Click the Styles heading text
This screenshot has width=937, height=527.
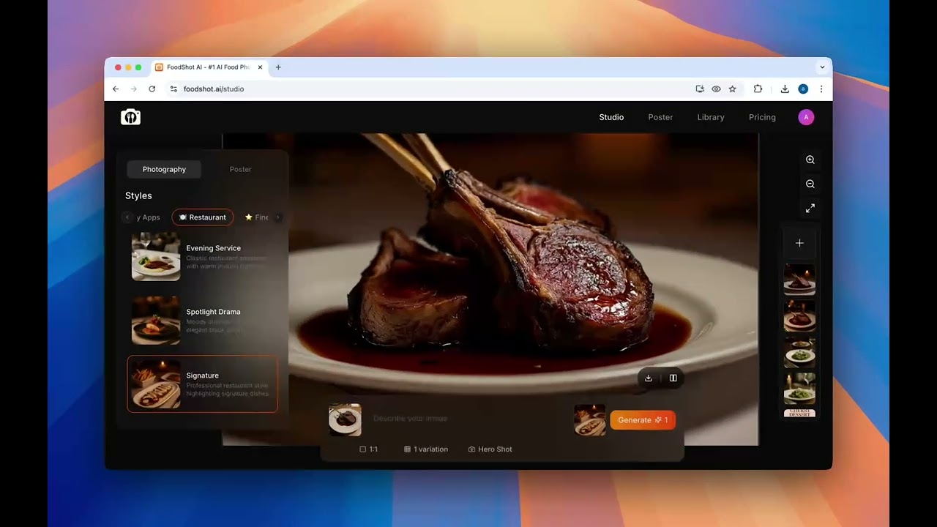(x=138, y=195)
